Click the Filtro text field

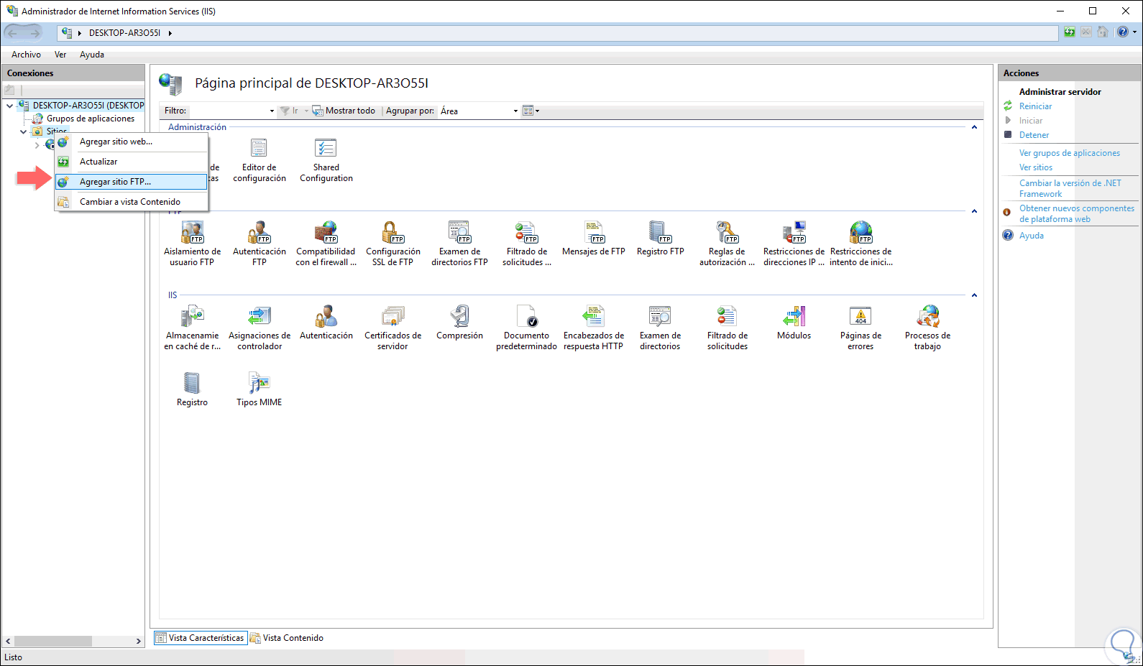(x=229, y=111)
